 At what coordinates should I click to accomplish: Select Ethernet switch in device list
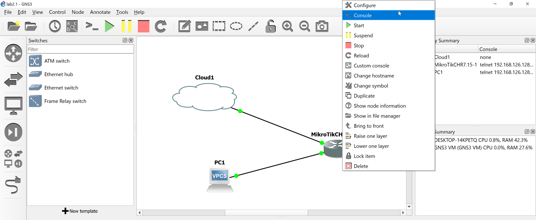(80, 88)
